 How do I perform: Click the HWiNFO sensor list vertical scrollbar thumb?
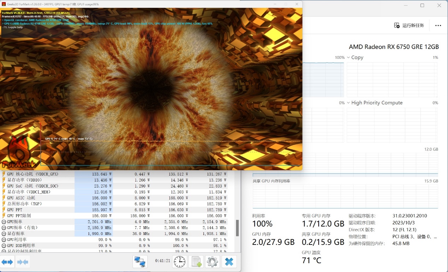pos(237,228)
